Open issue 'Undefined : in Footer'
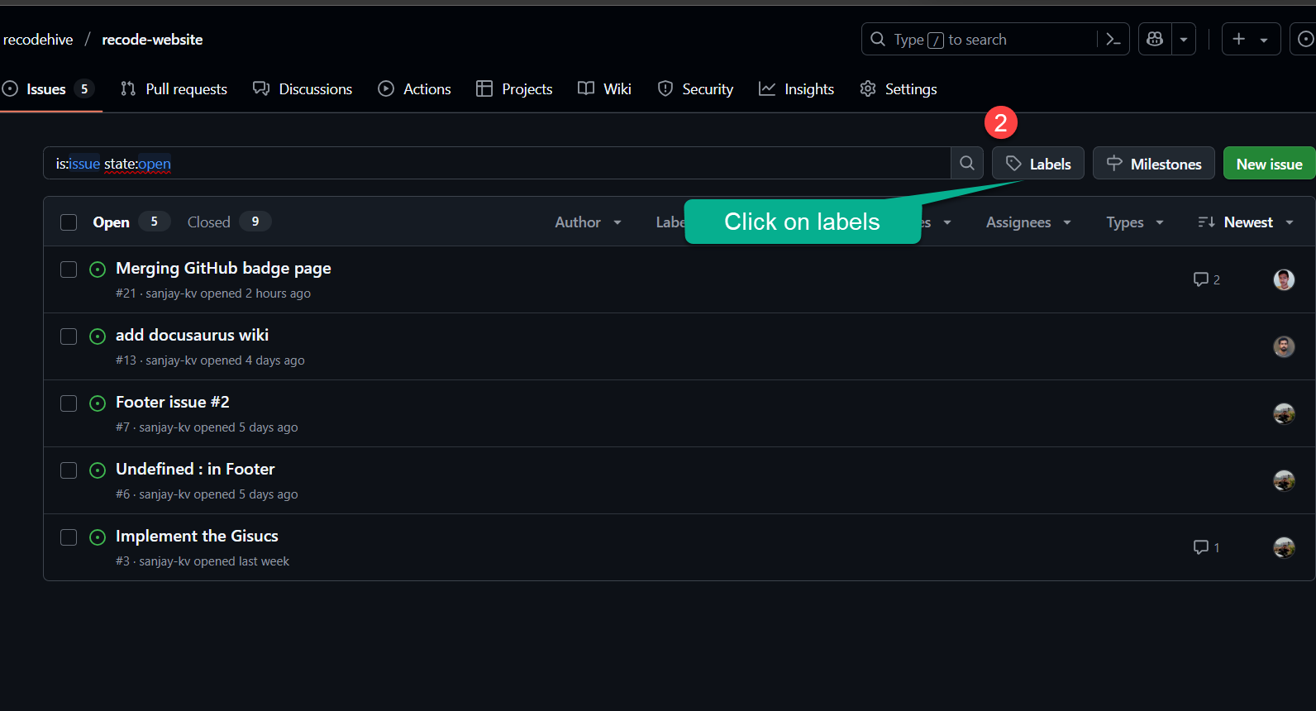Screen dimensions: 1316x711 click(195, 469)
